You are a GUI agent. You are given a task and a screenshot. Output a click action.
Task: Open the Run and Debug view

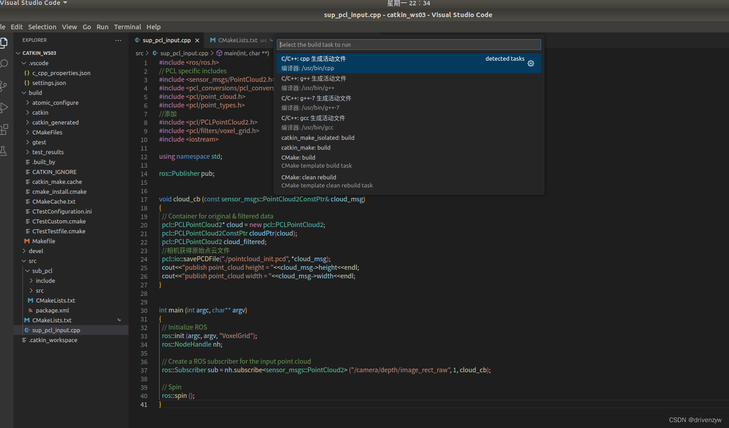coord(4,107)
